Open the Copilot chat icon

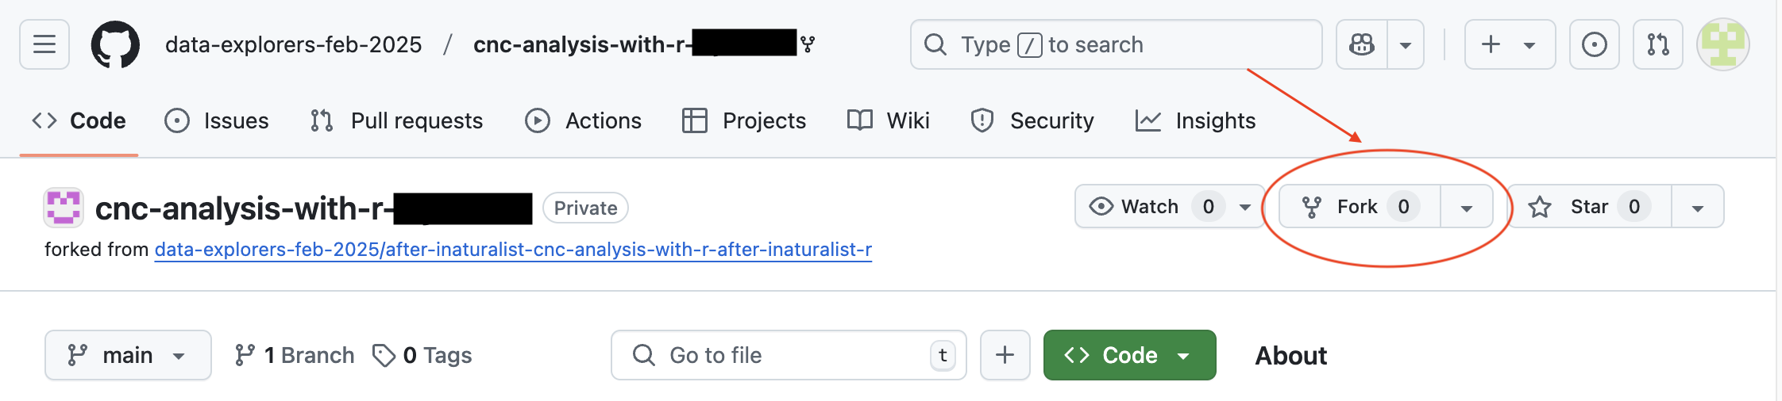pos(1362,44)
